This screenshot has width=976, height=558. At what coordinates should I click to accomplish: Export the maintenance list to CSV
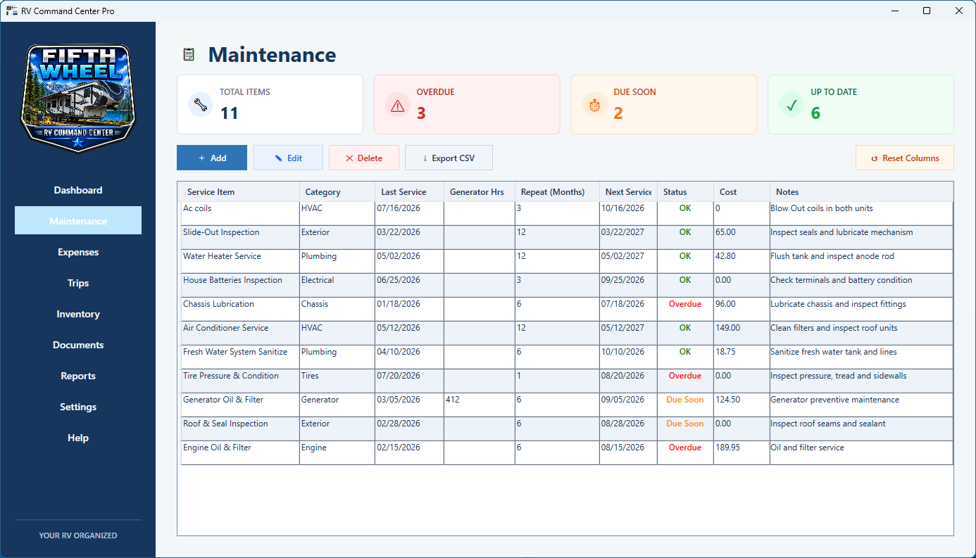[449, 158]
